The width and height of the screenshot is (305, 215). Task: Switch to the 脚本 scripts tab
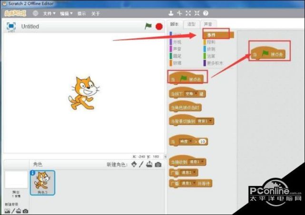tap(174, 24)
